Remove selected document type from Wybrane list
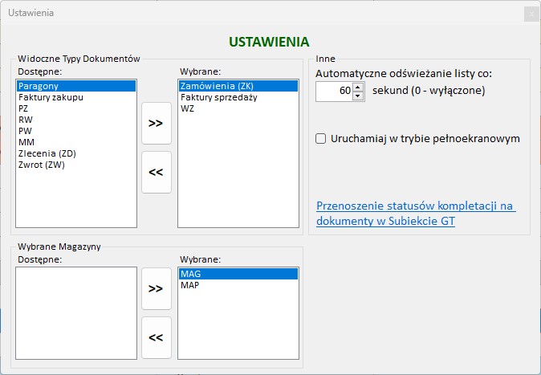The height and width of the screenshot is (375, 541). (156, 172)
